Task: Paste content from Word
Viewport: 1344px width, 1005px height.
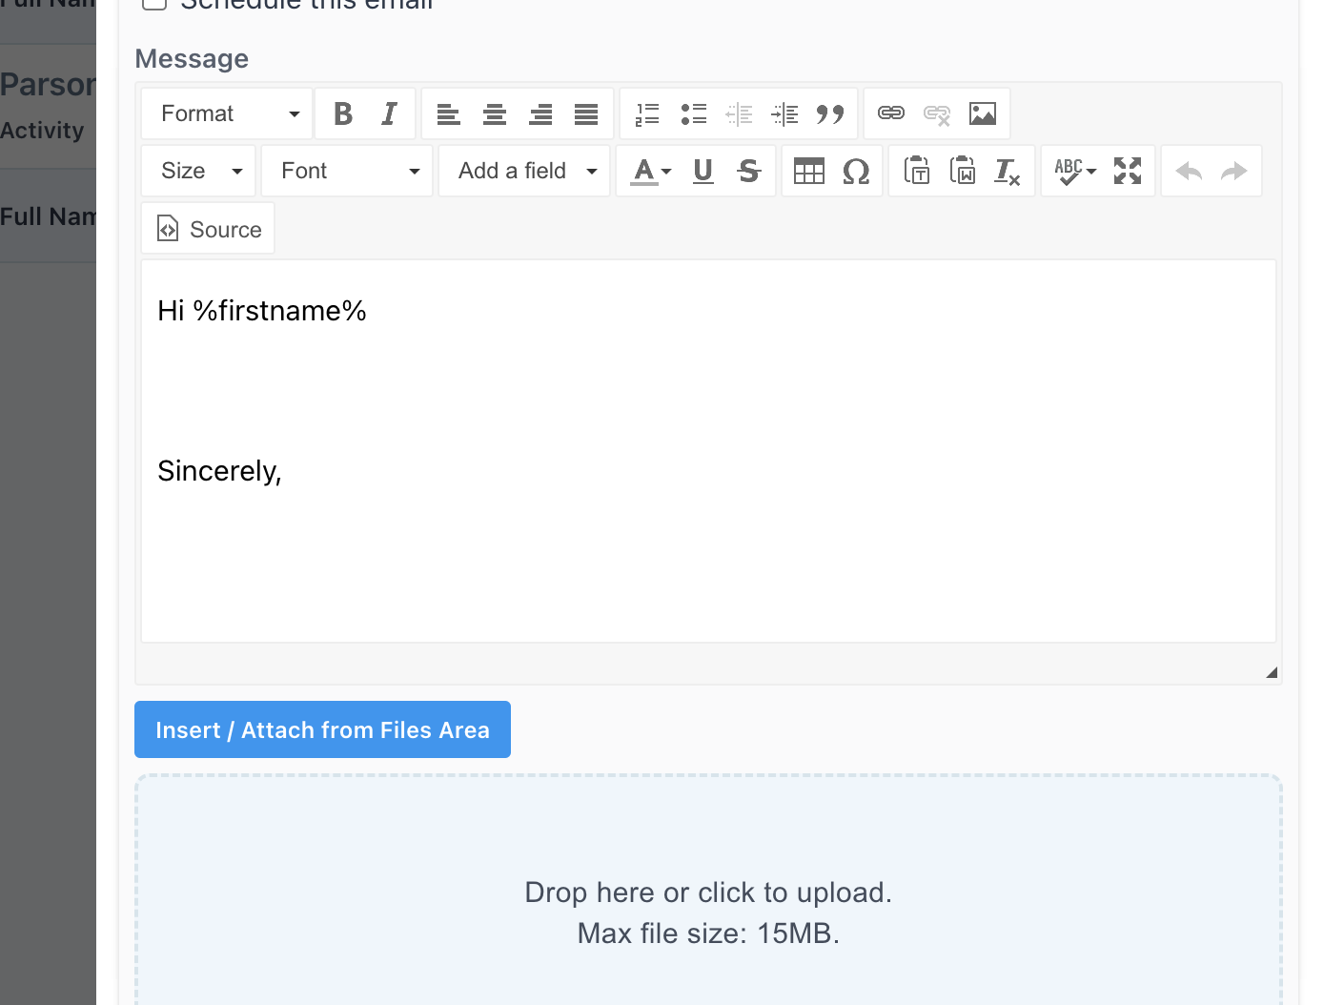Action: pyautogui.click(x=963, y=171)
